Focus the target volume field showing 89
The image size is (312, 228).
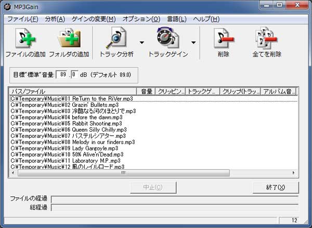62,75
